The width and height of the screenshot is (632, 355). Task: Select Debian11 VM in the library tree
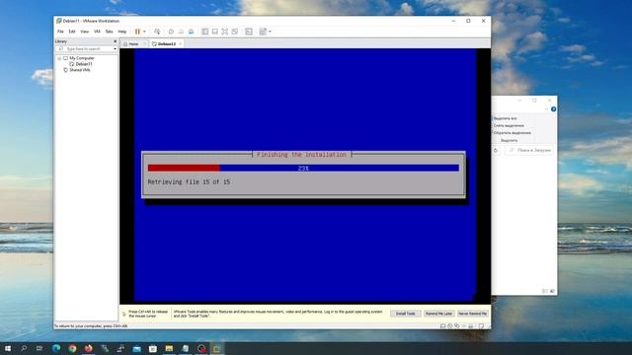84,64
